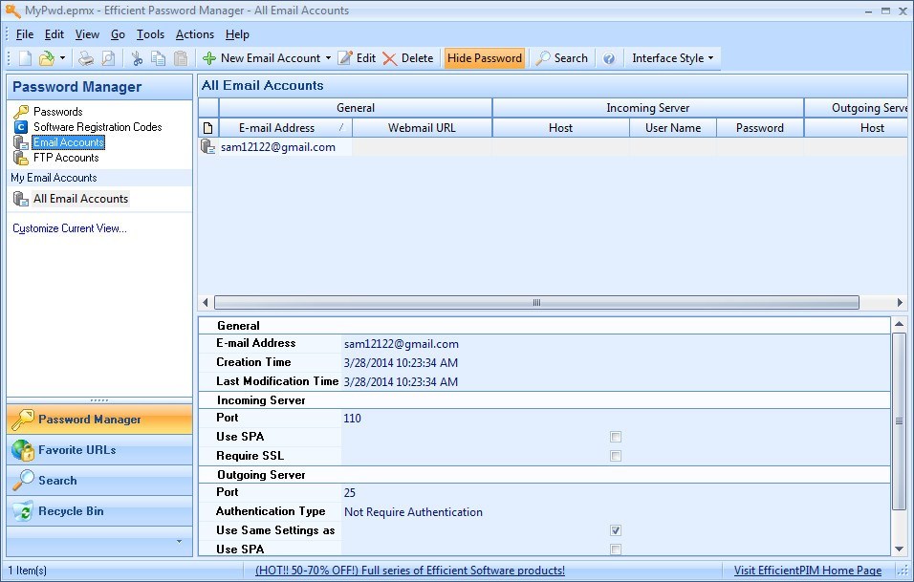
Task: Click the Paste clipboard icon
Action: coord(182,58)
